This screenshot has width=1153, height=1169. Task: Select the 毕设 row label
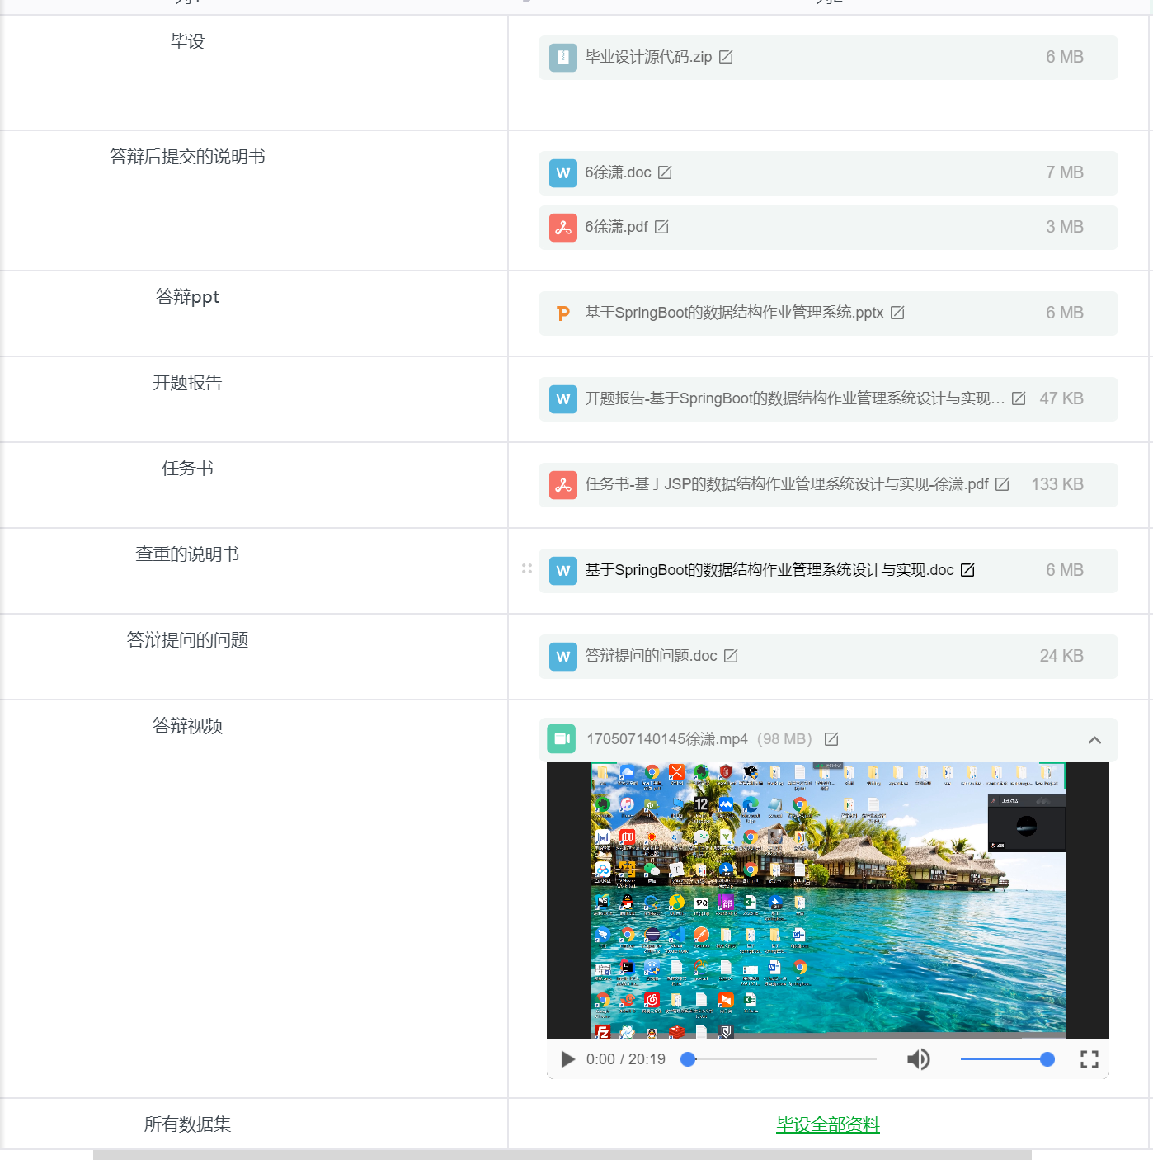[187, 41]
